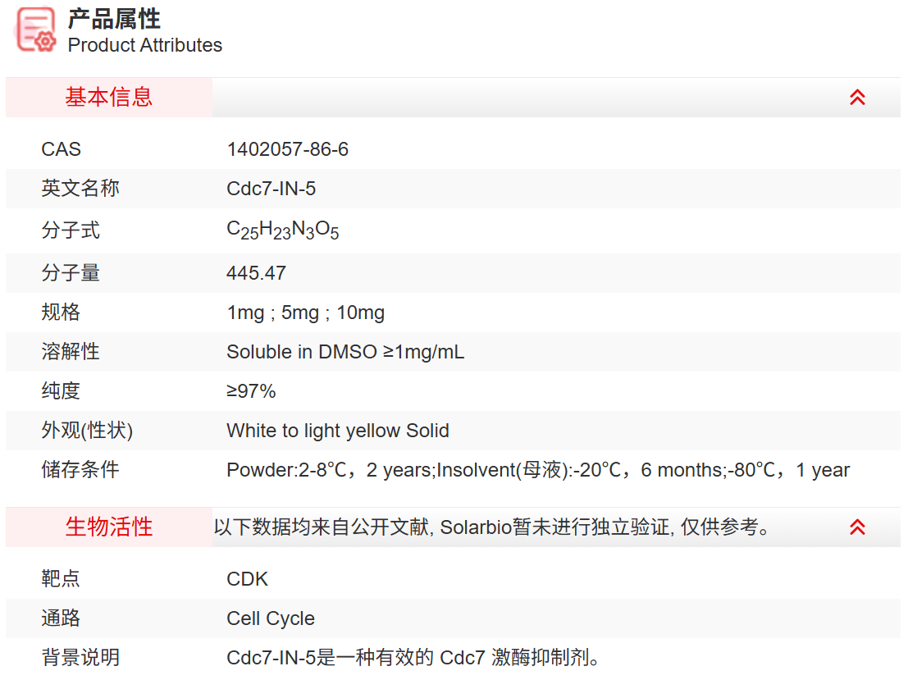Click the Solarbio disclaimer text
The height and width of the screenshot is (689, 908).
tap(492, 527)
